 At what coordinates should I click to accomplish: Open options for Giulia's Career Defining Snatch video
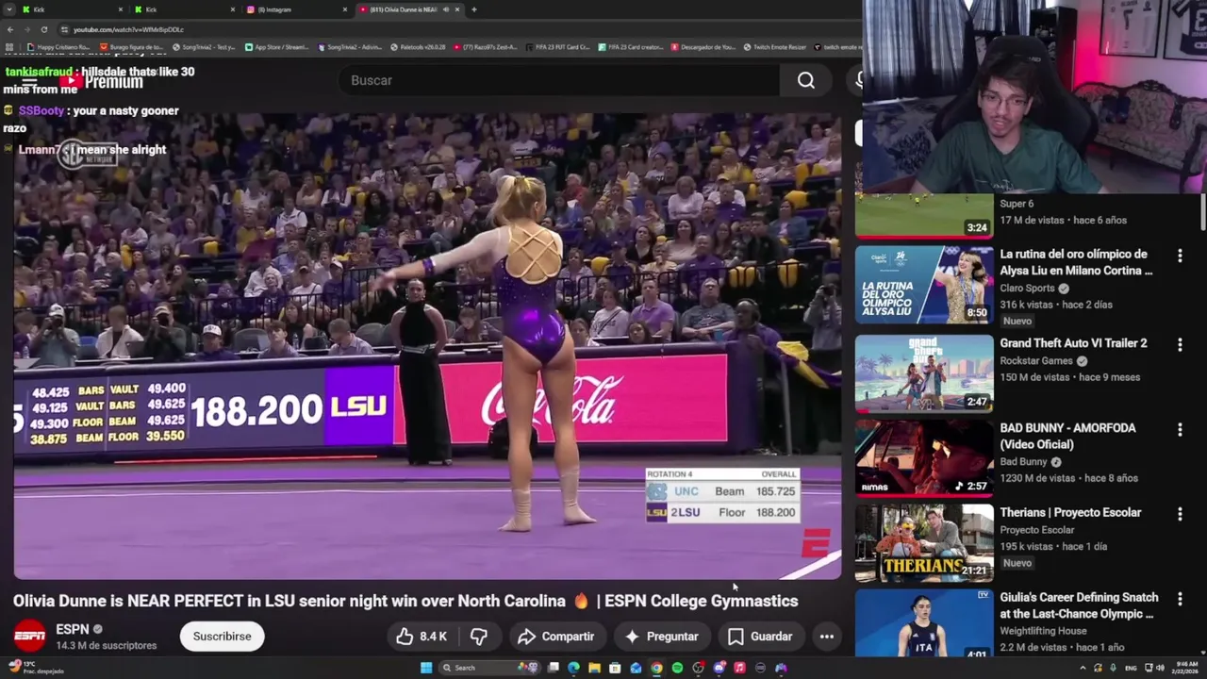coord(1180,600)
